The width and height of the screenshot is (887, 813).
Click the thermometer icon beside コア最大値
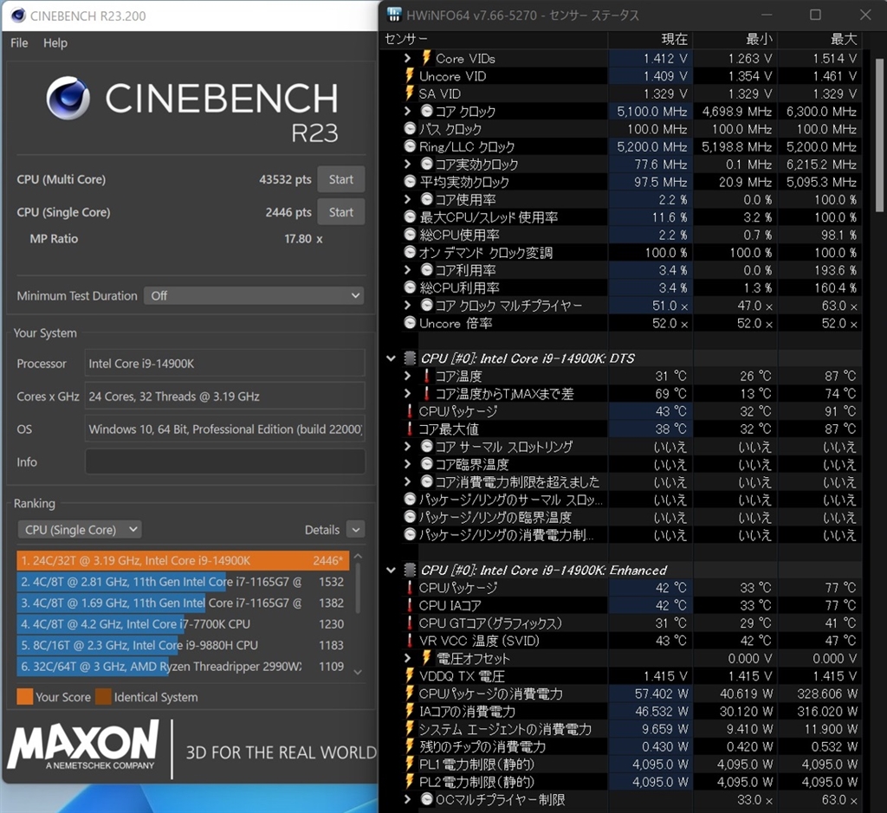tap(410, 429)
